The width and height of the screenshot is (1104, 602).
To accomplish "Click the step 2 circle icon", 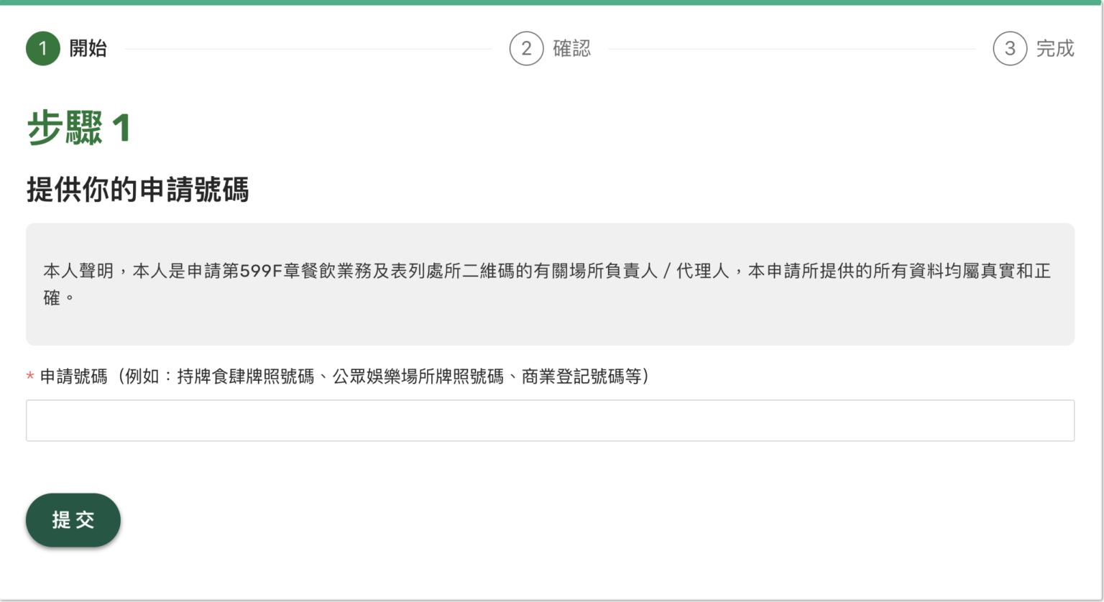I will (x=526, y=49).
